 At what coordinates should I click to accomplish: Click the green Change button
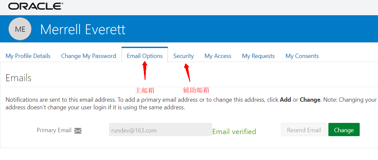[344, 130]
